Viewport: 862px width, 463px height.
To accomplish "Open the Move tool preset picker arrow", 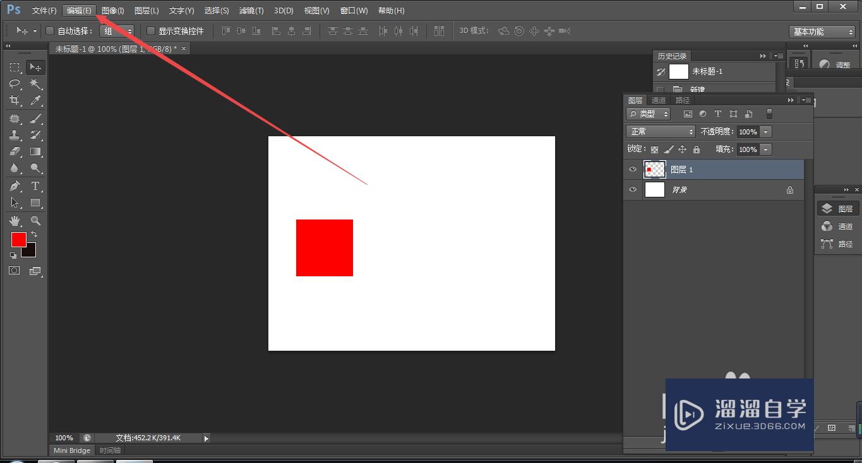I will click(x=35, y=31).
